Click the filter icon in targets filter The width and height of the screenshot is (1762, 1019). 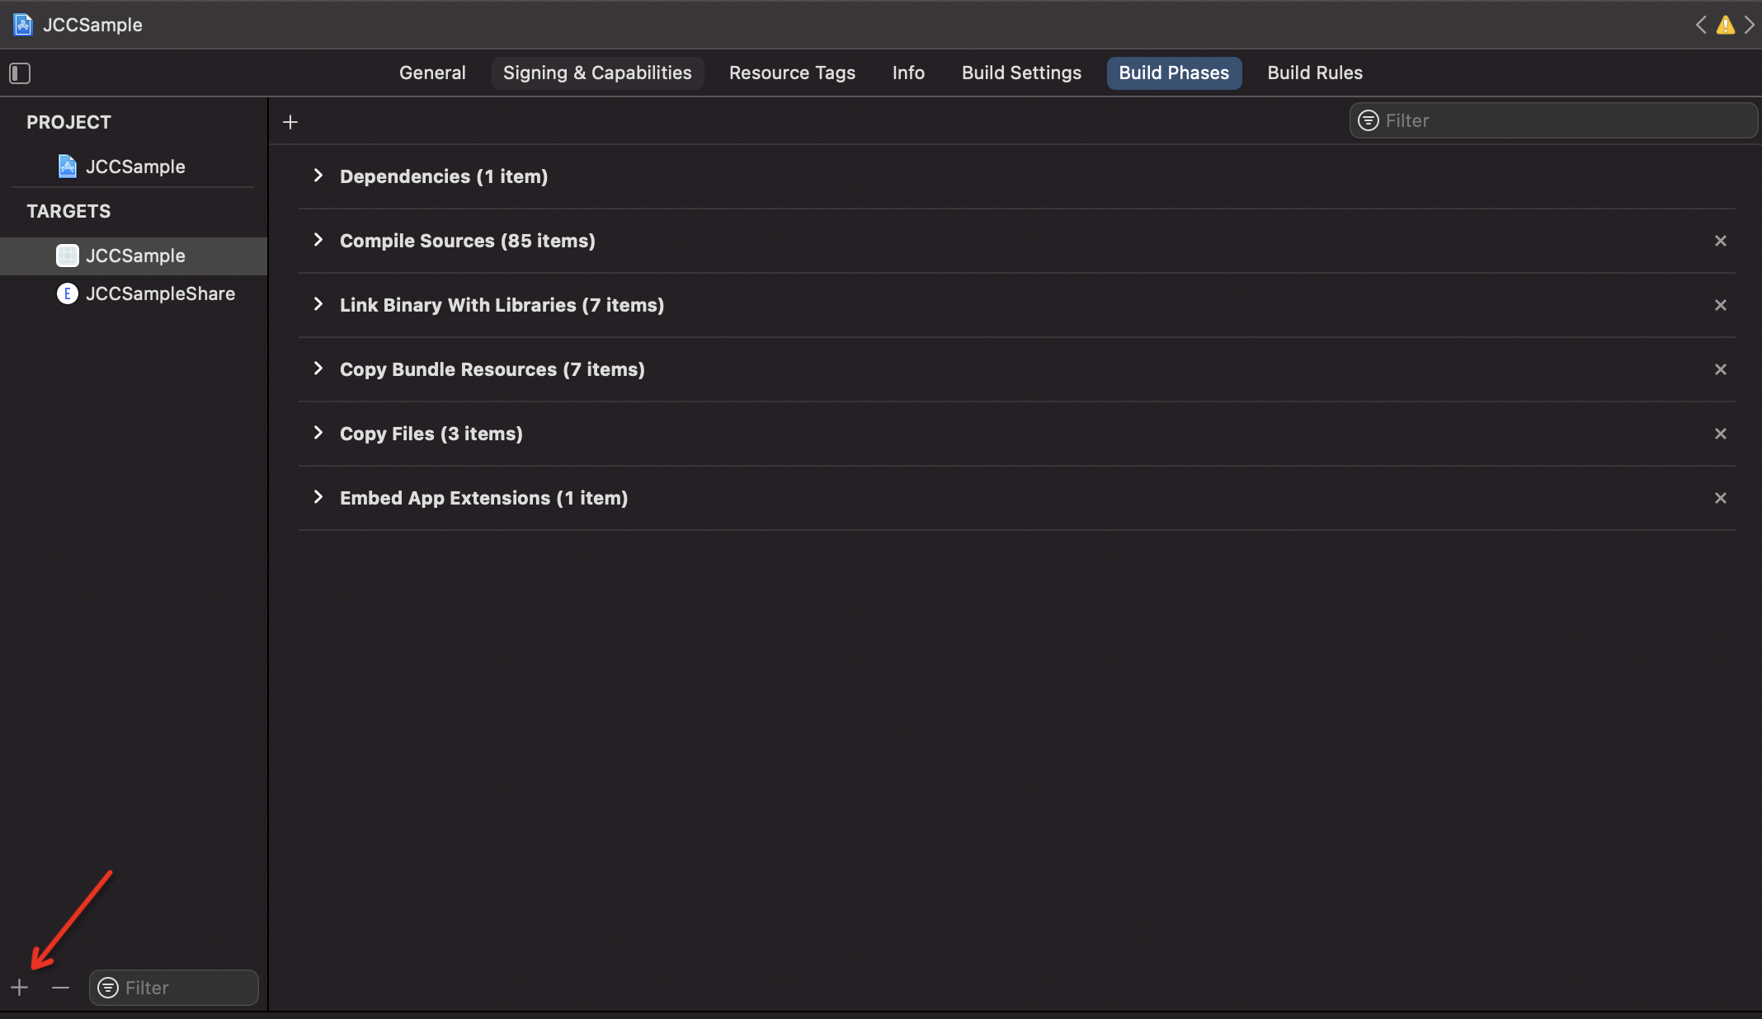pos(108,988)
